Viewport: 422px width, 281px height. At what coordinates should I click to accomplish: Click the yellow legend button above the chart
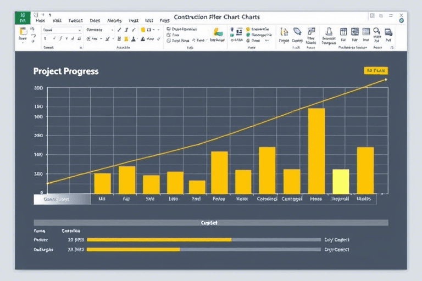(376, 70)
